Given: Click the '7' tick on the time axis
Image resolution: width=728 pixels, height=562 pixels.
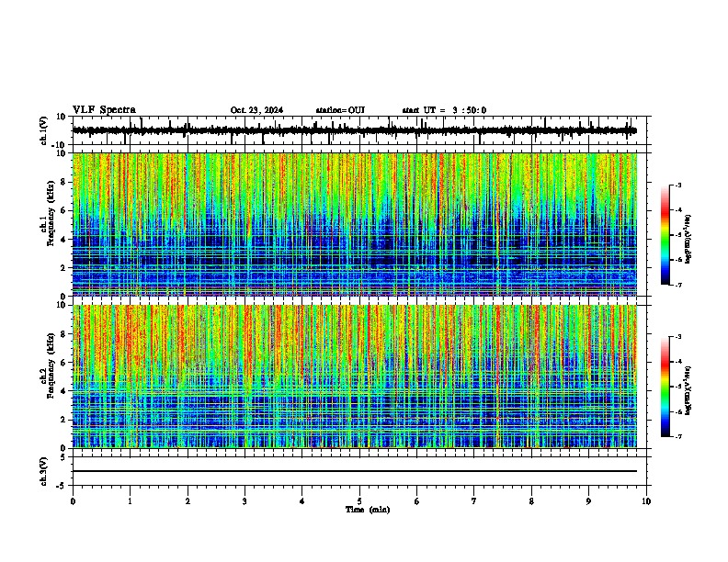Looking at the screenshot, I should [x=474, y=501].
